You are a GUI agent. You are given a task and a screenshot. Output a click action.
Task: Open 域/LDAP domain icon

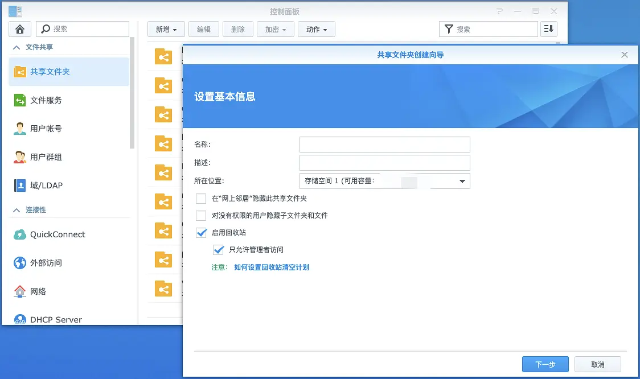[20, 186]
